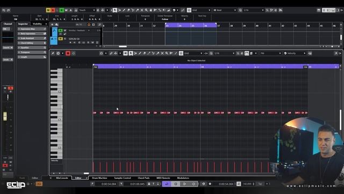Screen dimensions: 344x194
Task: Click the Undo arrow in top toolbar
Action: [4, 10]
